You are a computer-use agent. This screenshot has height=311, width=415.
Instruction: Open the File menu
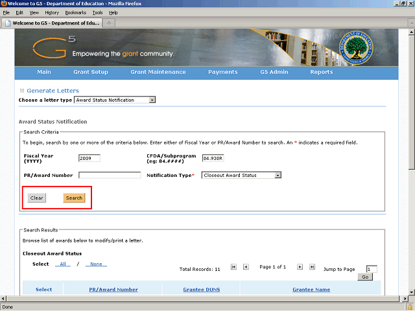coord(6,13)
